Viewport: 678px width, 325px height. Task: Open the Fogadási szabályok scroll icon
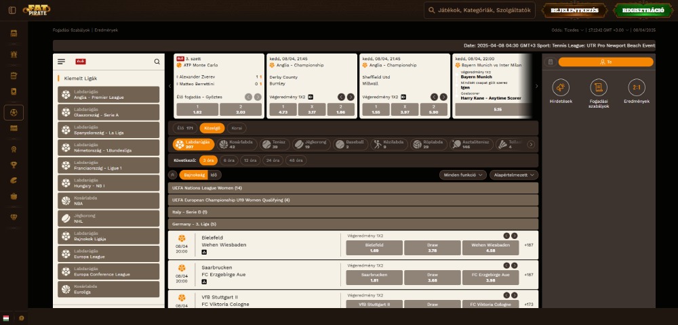[x=598, y=87]
